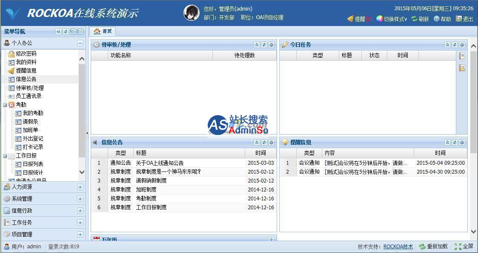Image resolution: width=478 pixels, height=253 pixels.
Task: Collapse the 万年历 panel
Action: 271,239
